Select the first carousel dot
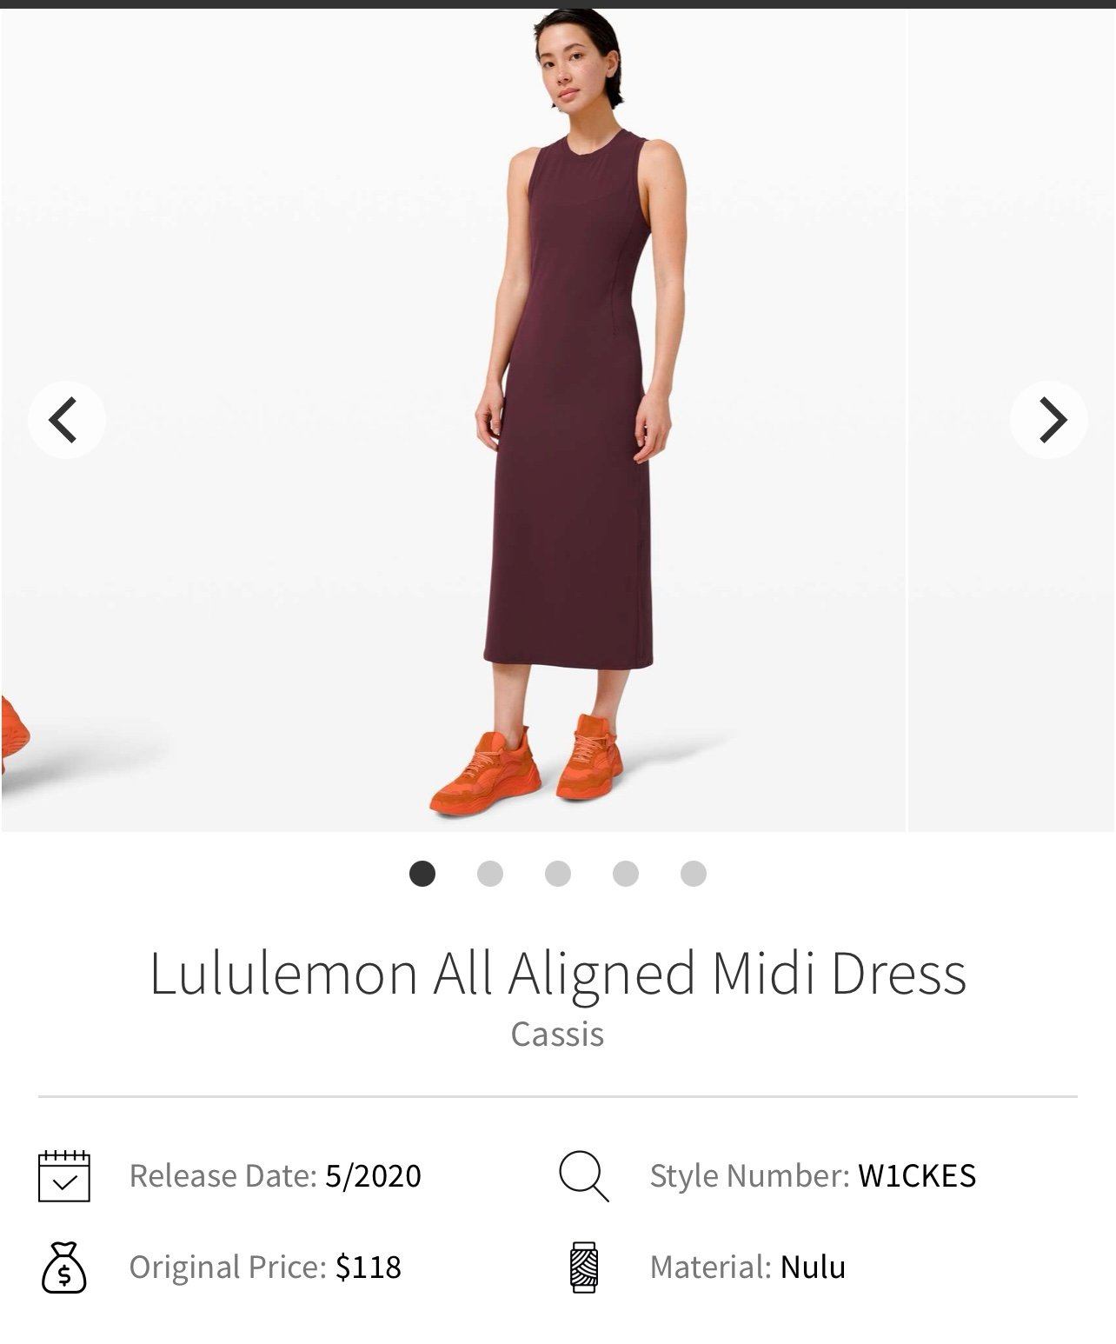Screen dimensions: 1116x1344 422,873
